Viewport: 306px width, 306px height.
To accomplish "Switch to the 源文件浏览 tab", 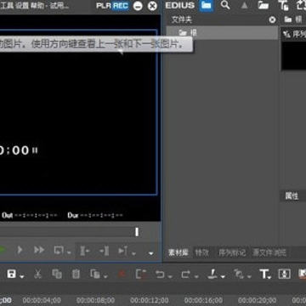I will [x=269, y=252].
